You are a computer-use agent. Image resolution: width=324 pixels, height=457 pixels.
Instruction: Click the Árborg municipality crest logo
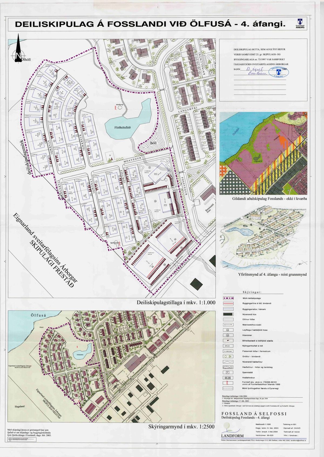pyautogui.click(x=299, y=23)
